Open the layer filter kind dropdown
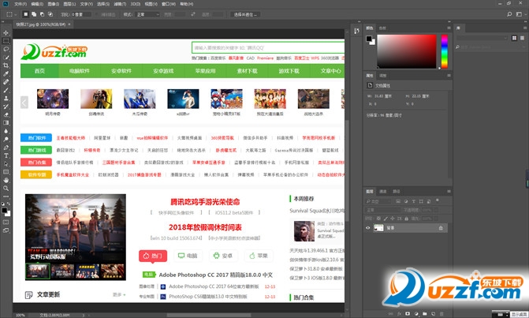529x318 pixels. coord(378,201)
